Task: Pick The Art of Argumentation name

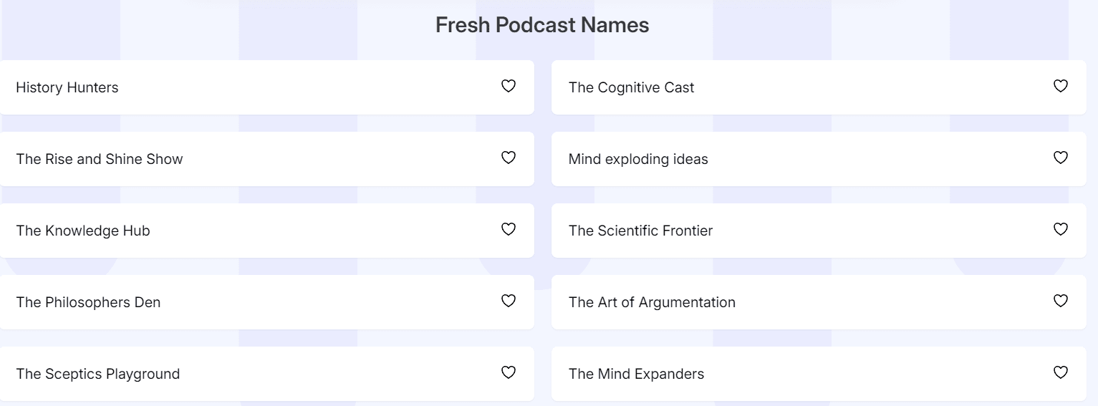Action: coord(652,302)
